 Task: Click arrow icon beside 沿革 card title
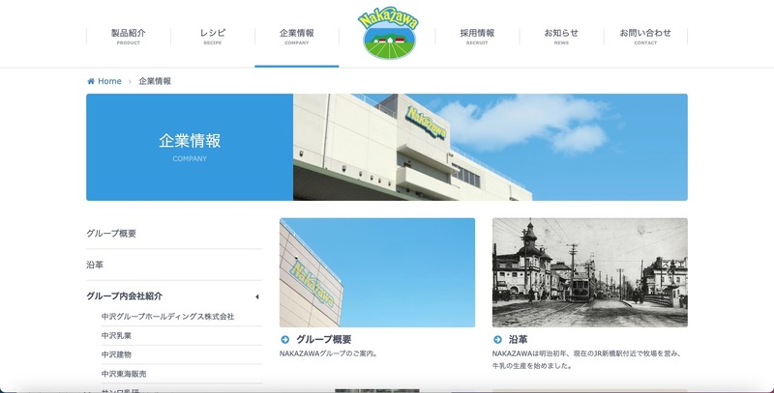[498, 340]
